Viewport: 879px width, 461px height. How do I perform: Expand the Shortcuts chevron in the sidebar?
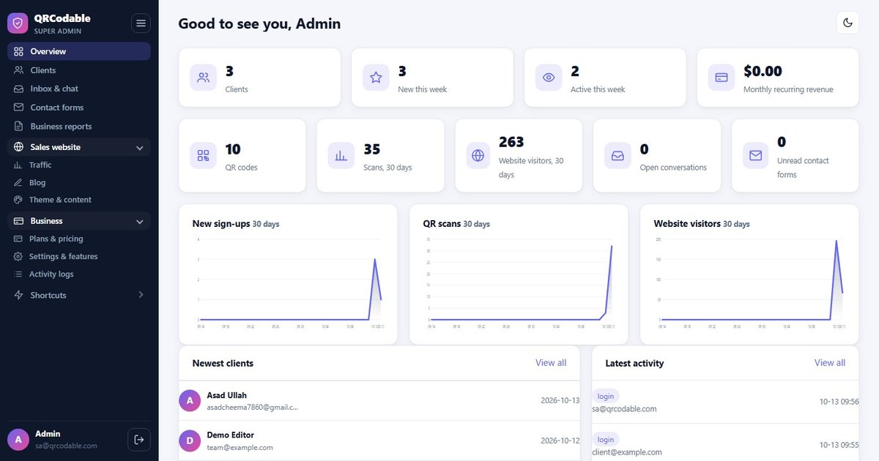pyautogui.click(x=141, y=295)
